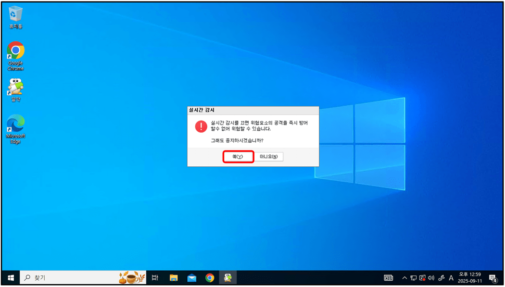Open News and interests taskbar widget

coord(388,277)
